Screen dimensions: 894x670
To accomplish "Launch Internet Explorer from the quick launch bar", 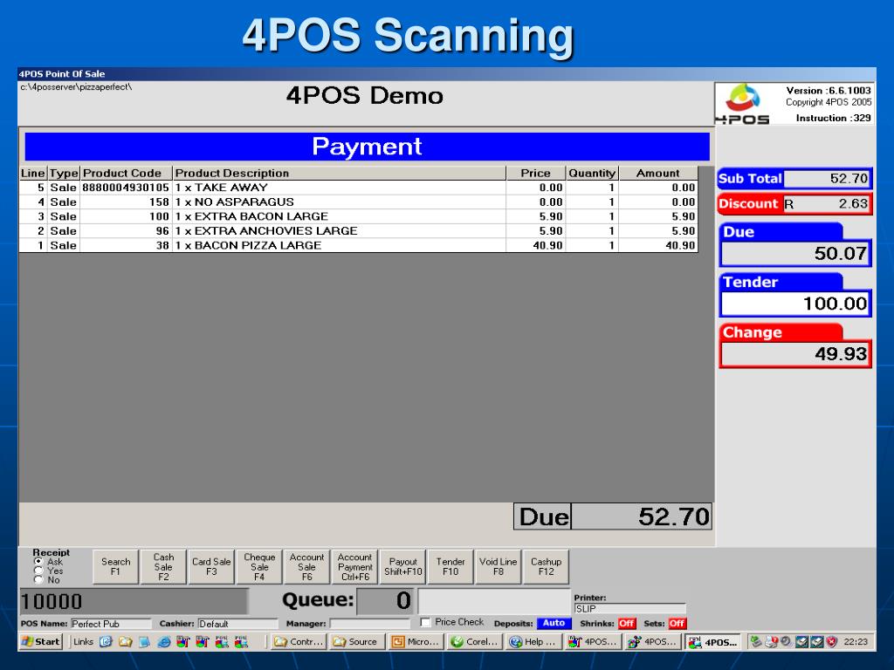I will (x=163, y=642).
